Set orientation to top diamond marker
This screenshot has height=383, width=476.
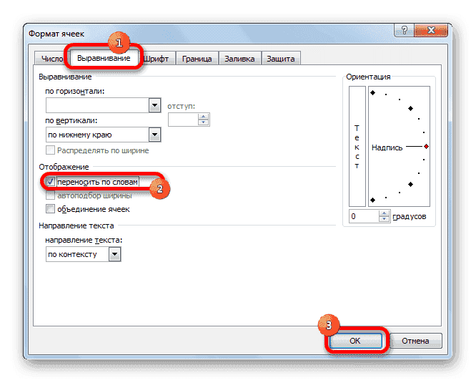(373, 93)
